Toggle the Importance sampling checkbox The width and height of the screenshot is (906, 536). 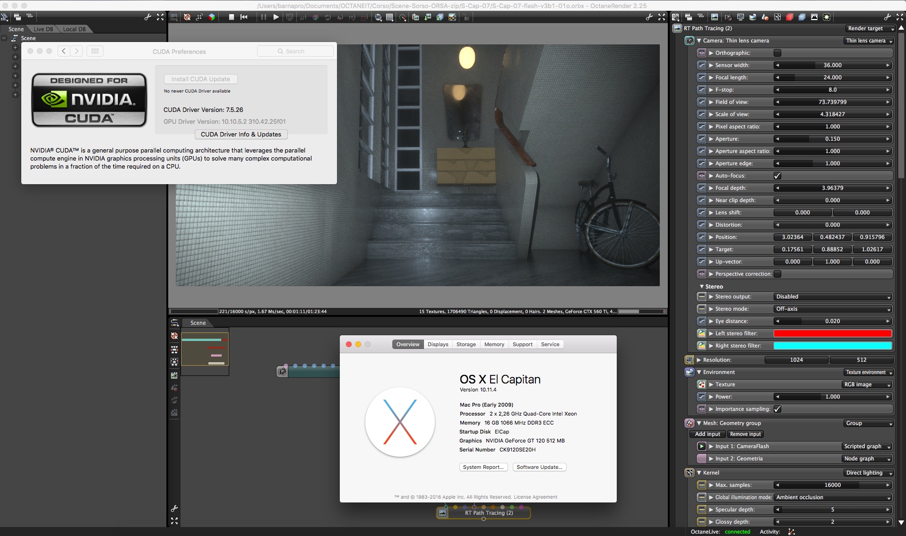click(x=777, y=409)
